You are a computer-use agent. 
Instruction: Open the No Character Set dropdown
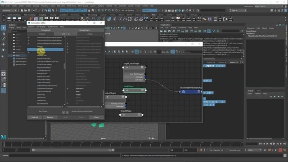(x=217, y=150)
